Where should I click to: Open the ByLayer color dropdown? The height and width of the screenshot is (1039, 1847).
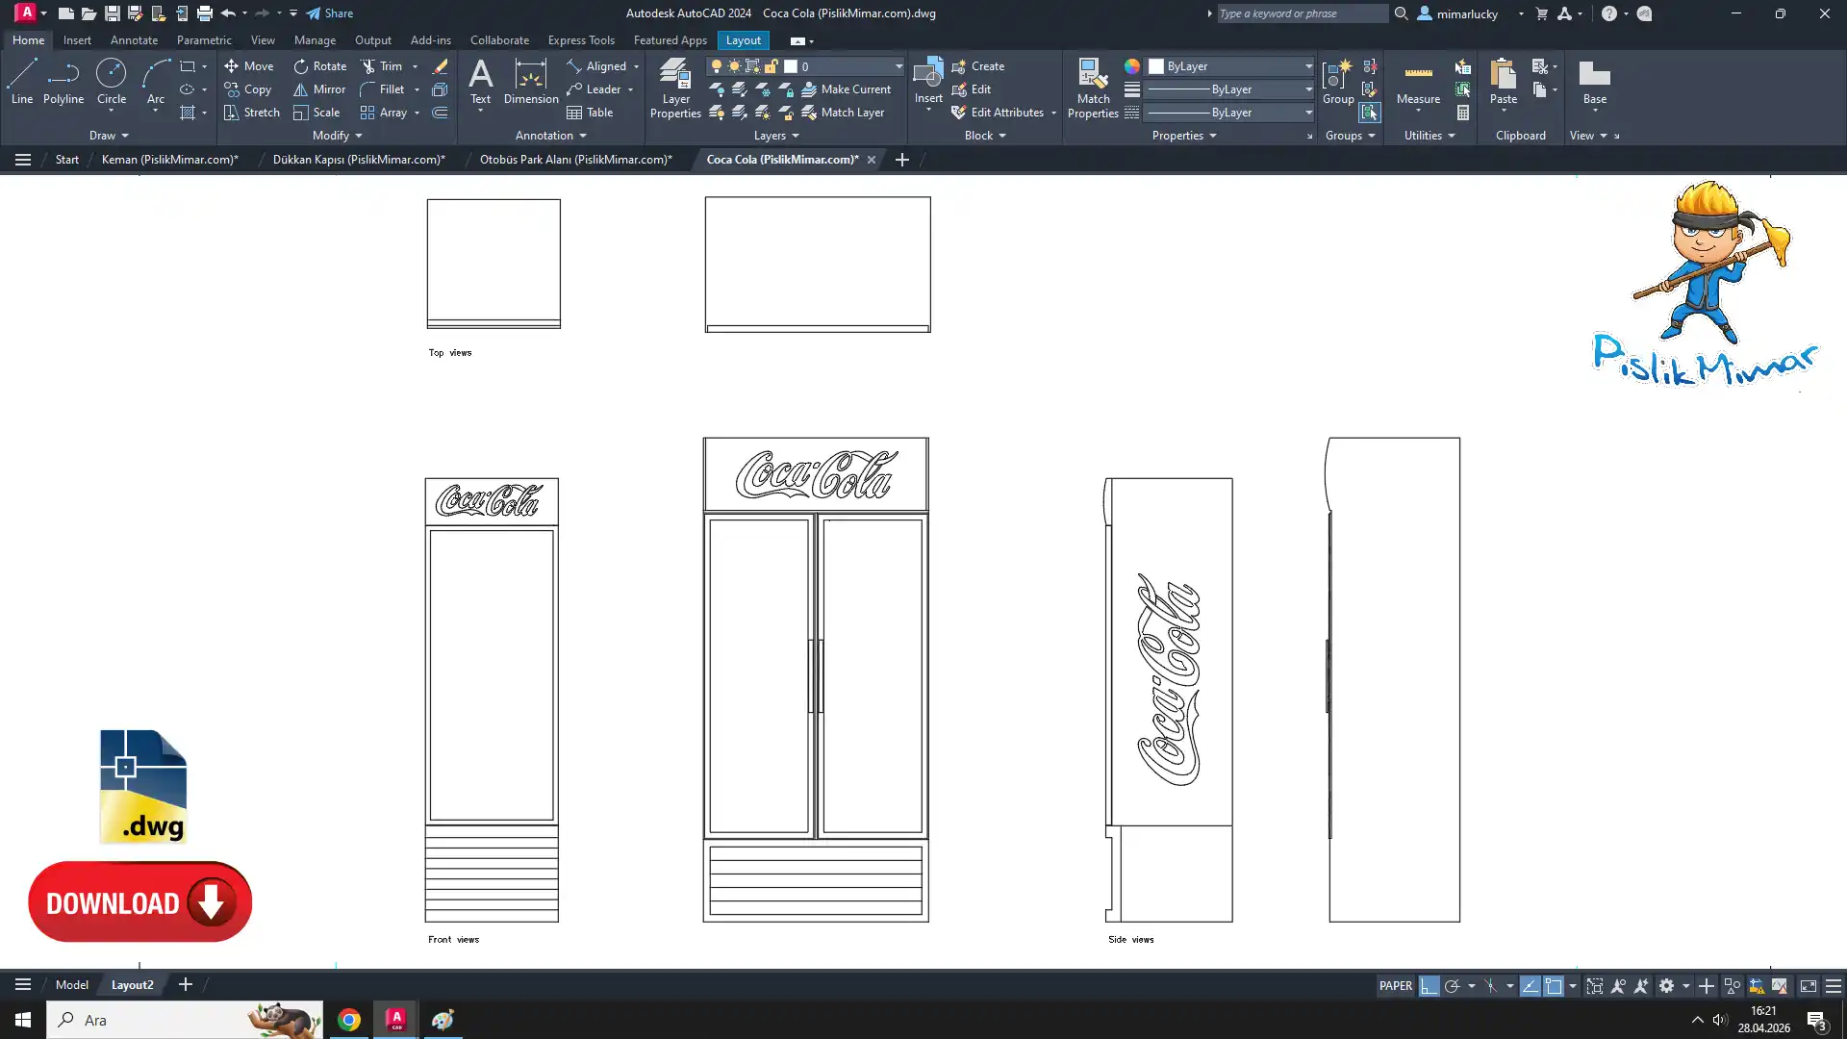pyautogui.click(x=1308, y=66)
